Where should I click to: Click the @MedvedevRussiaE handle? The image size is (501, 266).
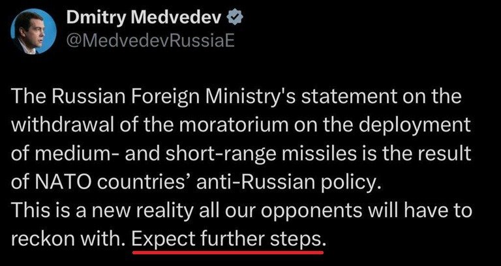pos(150,42)
